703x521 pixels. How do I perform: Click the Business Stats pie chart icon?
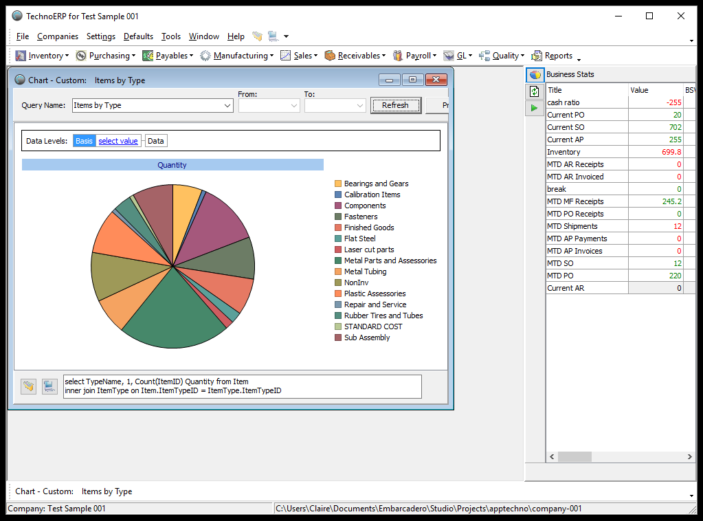tap(535, 75)
